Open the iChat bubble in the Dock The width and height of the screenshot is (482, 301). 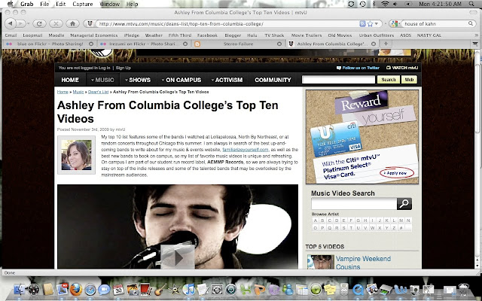104,290
